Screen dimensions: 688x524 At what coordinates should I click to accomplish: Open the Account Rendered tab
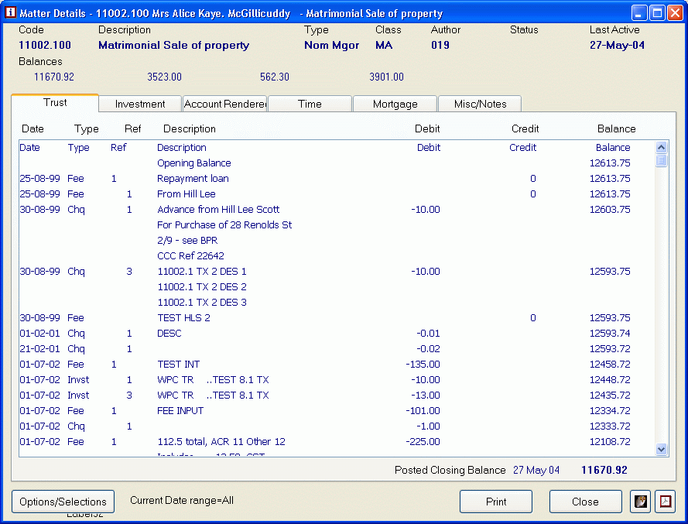224,104
